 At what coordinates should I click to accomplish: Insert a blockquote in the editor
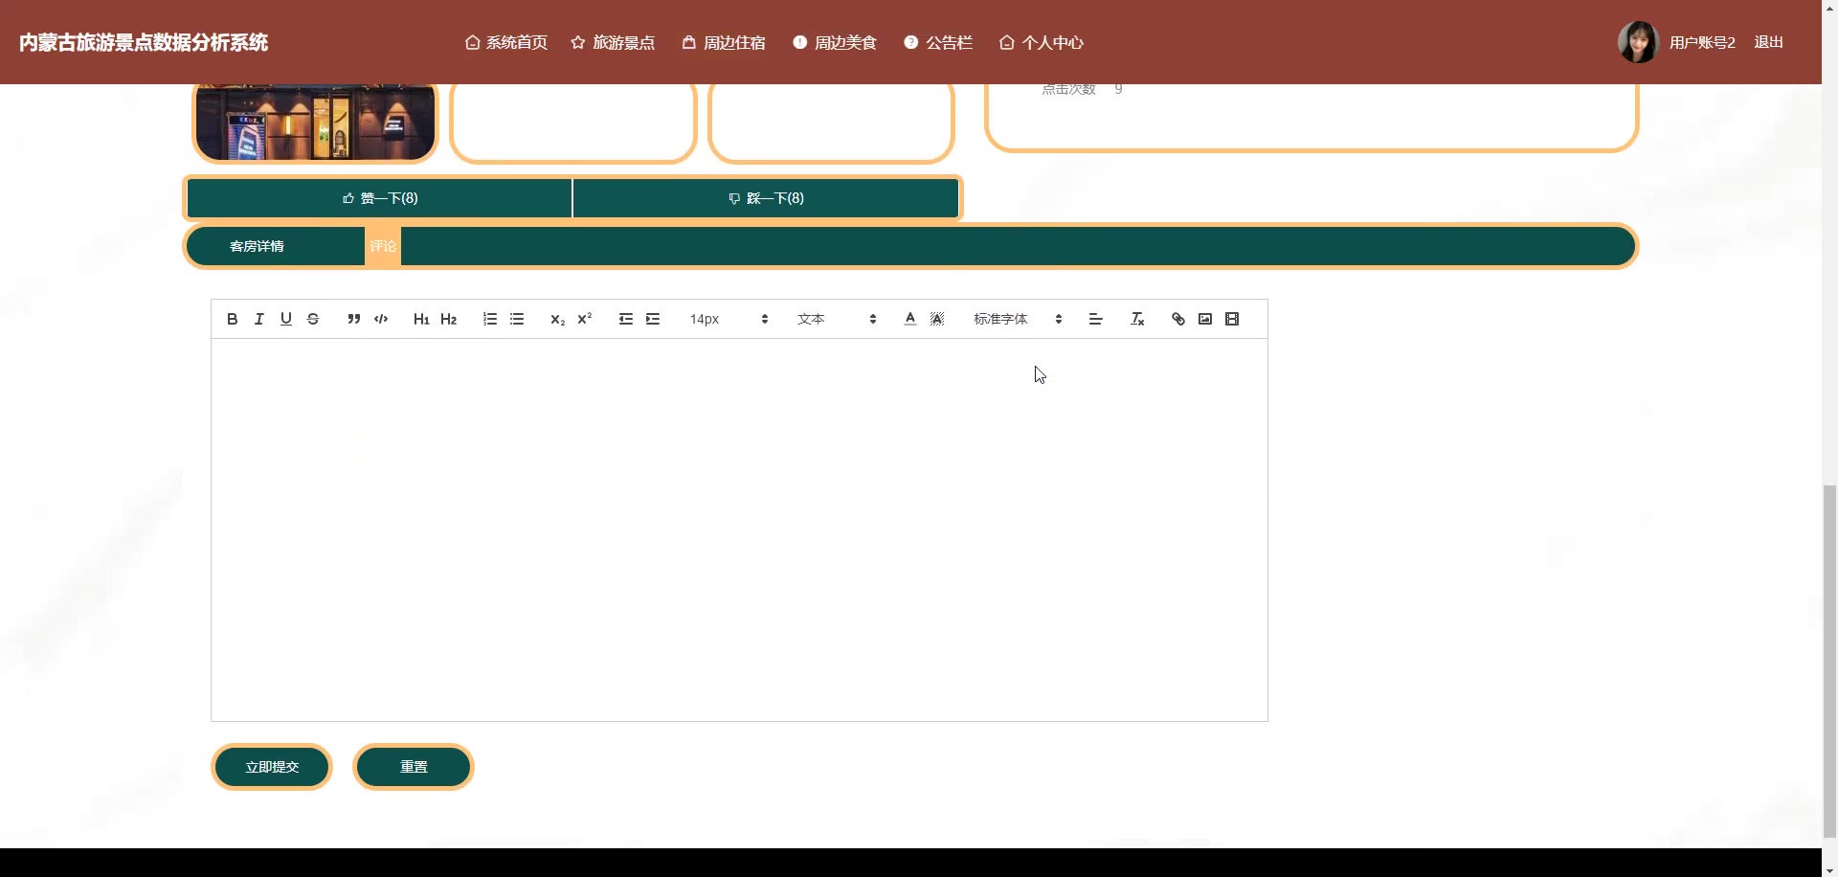[353, 319]
